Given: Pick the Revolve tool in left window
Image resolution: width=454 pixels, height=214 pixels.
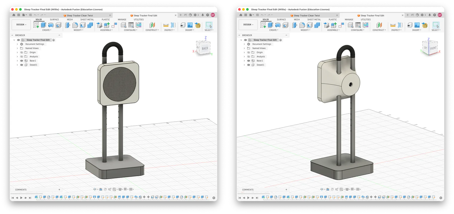Looking at the screenshot, I should tap(51, 25).
